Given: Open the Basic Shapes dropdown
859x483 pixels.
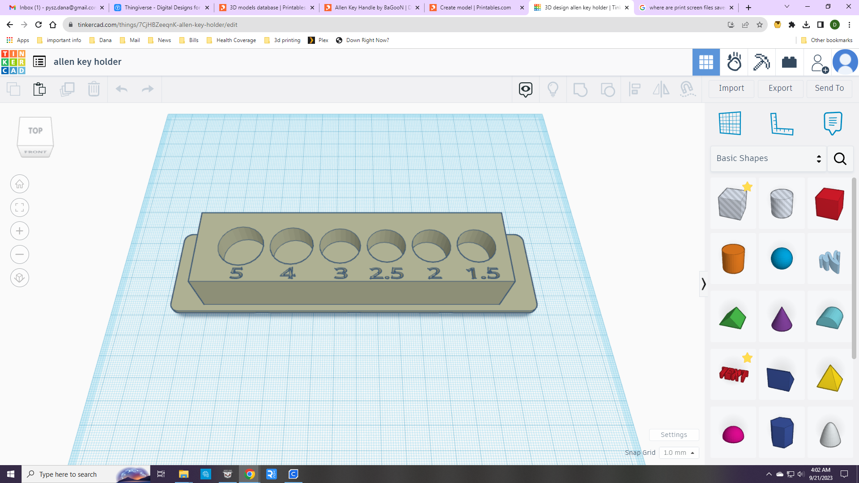Looking at the screenshot, I should pyautogui.click(x=768, y=158).
